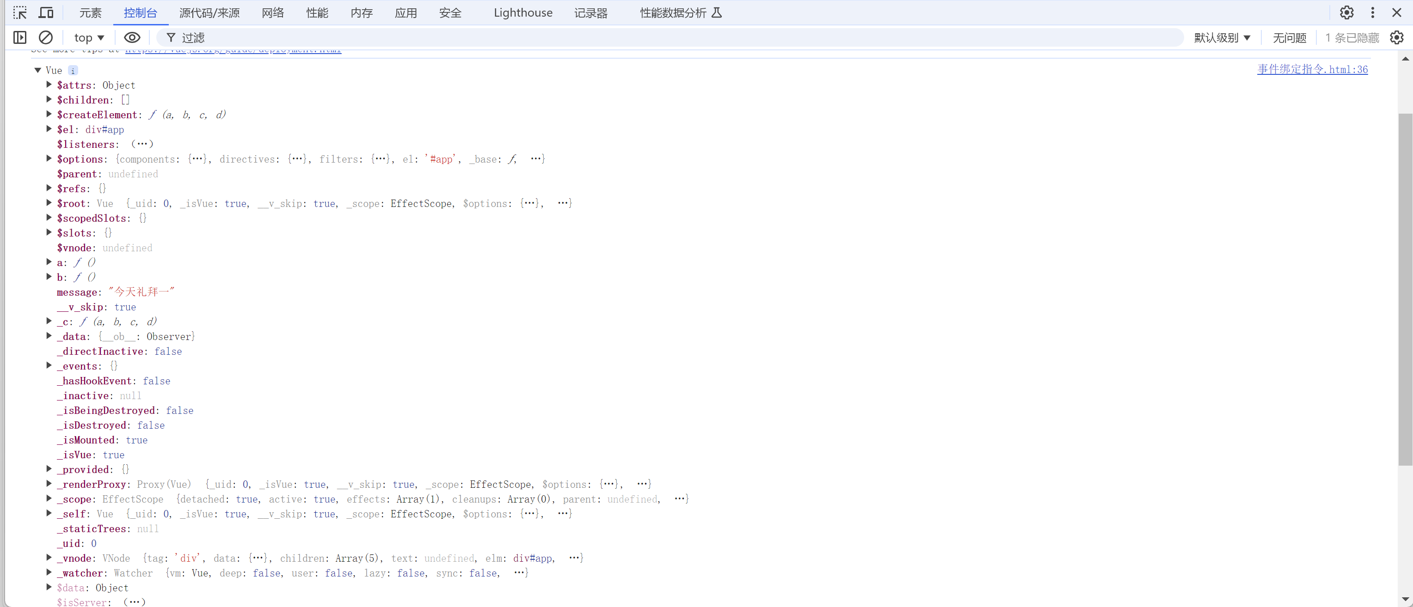Screen dimensions: 1413x607
Task: Open DevTools settings gear in tab bar
Action: point(1346,12)
